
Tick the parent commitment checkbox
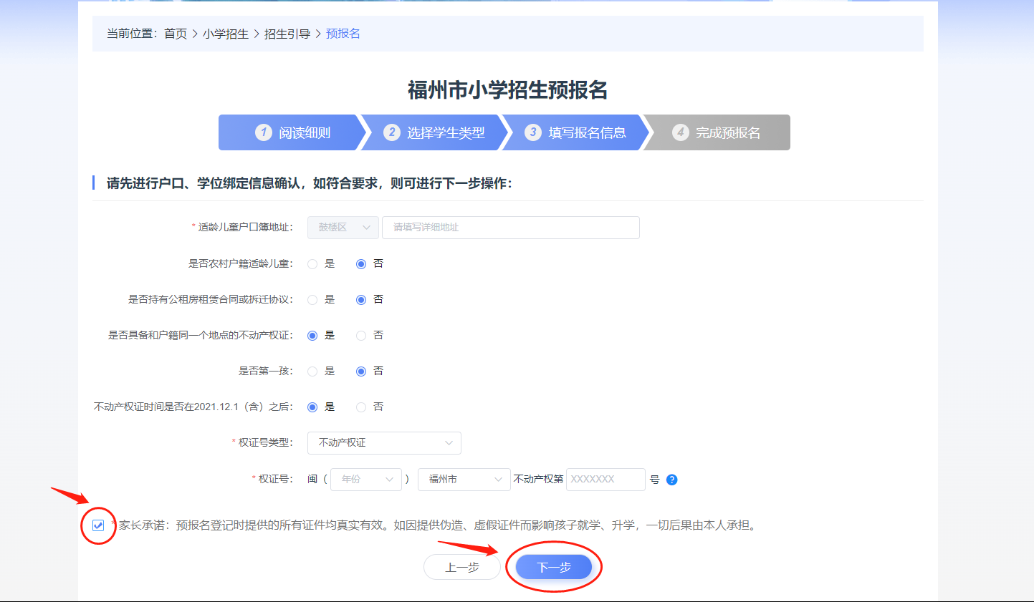click(x=98, y=525)
